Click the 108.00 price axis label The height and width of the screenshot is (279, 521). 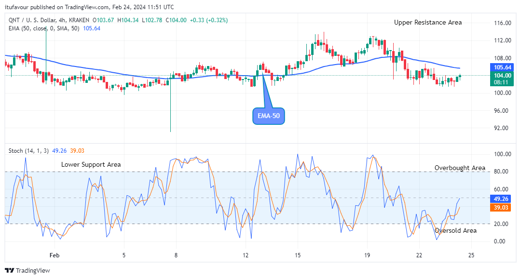point(502,58)
